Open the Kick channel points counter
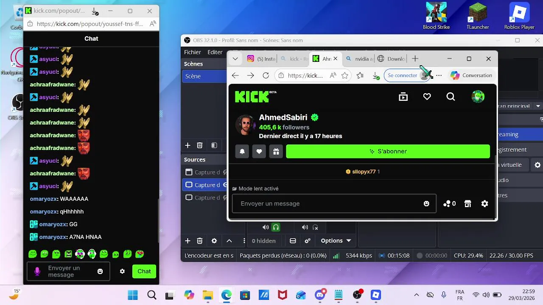543x305 pixels. (449, 204)
